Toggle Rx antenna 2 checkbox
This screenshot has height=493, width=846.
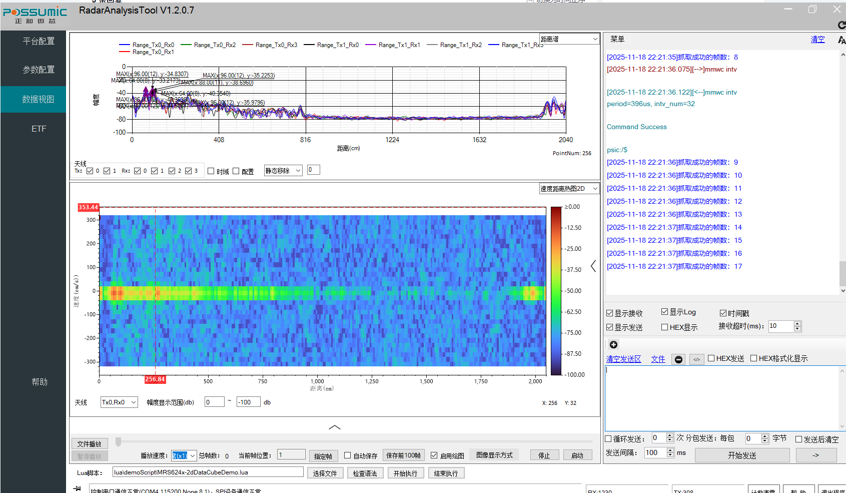[x=172, y=171]
